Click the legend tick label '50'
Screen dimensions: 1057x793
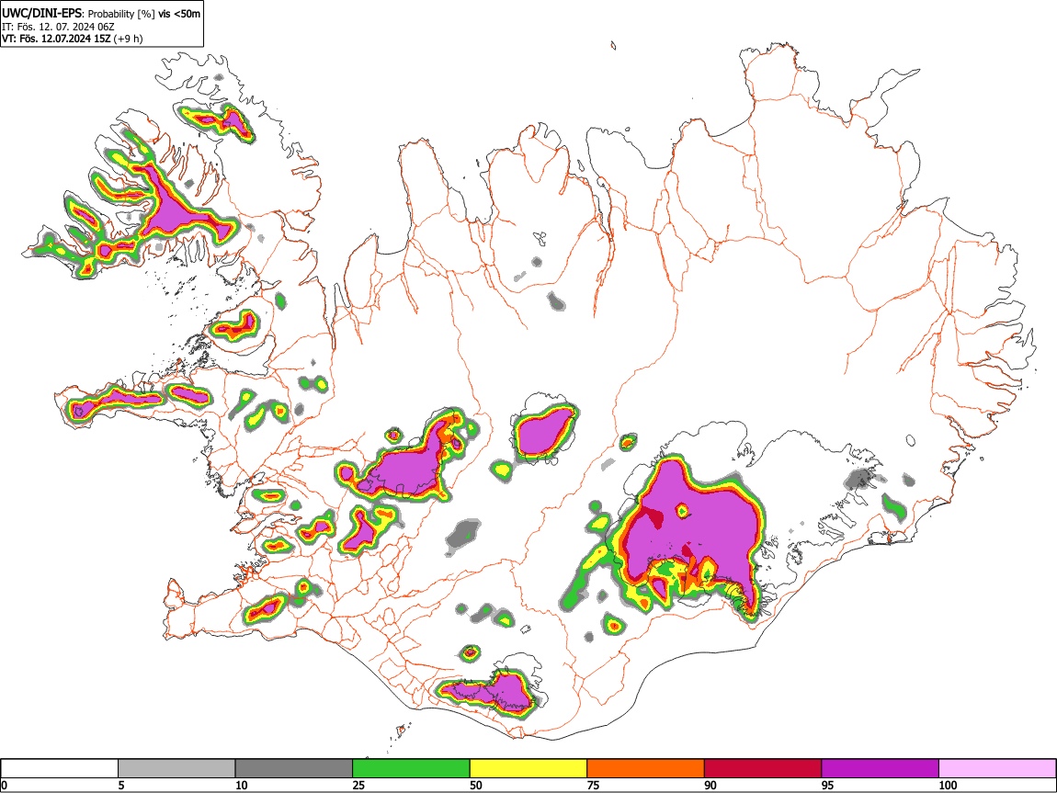click(x=476, y=785)
